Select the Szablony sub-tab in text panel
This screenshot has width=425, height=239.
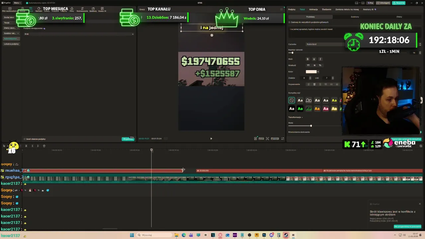[x=355, y=17]
